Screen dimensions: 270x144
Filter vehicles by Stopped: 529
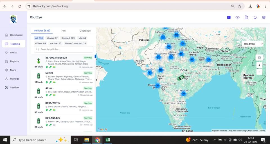tap(69, 38)
